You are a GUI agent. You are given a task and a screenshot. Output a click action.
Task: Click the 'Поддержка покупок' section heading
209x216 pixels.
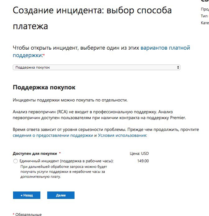click(44, 88)
